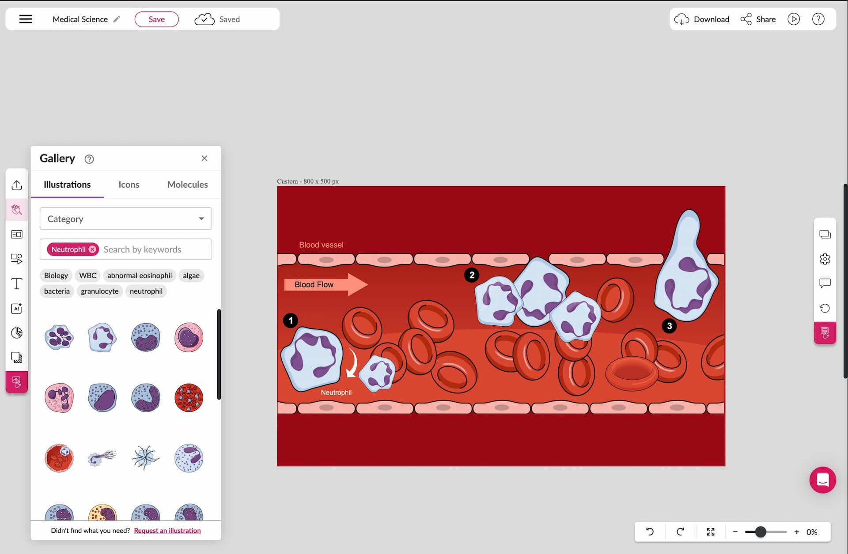The image size is (848, 554).
Task: Click the Request an illustration link
Action: tap(167, 531)
